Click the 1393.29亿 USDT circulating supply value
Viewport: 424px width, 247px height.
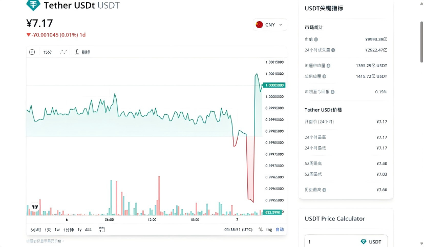coord(372,66)
